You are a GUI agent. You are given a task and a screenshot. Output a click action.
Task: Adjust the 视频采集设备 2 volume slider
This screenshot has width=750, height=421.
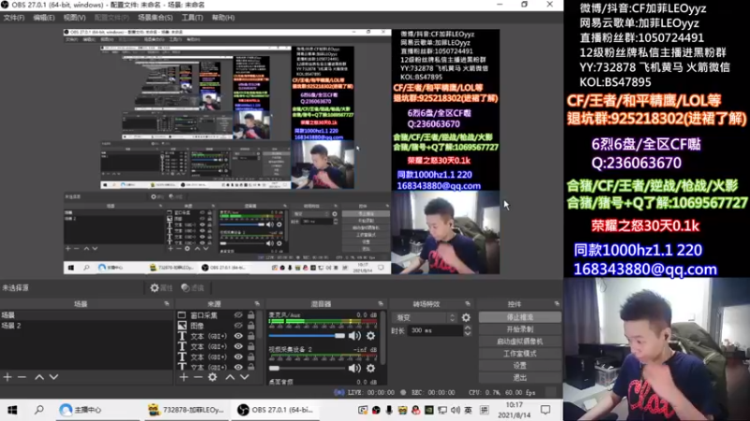click(307, 368)
